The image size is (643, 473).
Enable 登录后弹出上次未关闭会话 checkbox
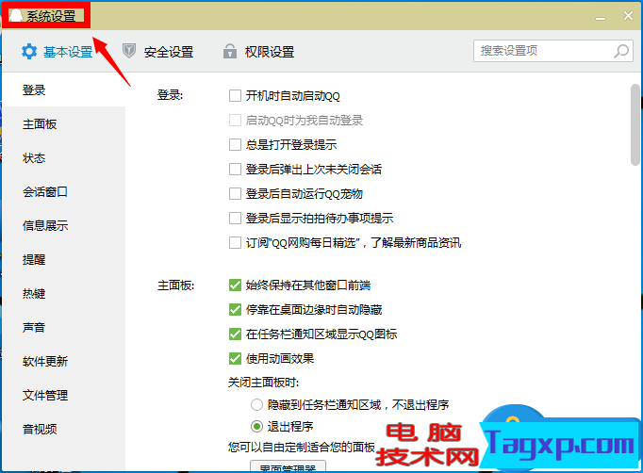pyautogui.click(x=235, y=170)
